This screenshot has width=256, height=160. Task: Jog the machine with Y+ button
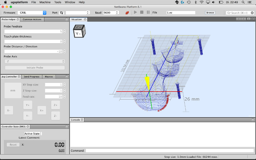coord(28,105)
